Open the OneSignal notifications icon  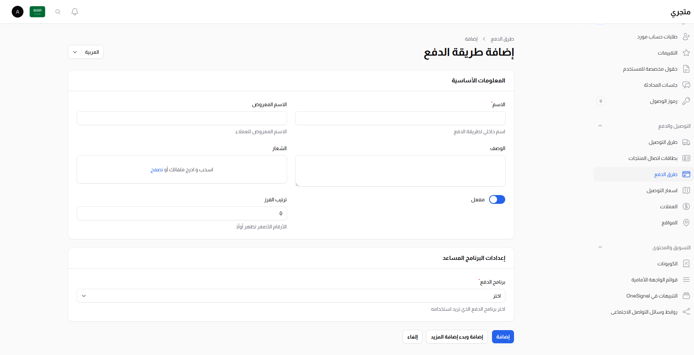[686, 296]
